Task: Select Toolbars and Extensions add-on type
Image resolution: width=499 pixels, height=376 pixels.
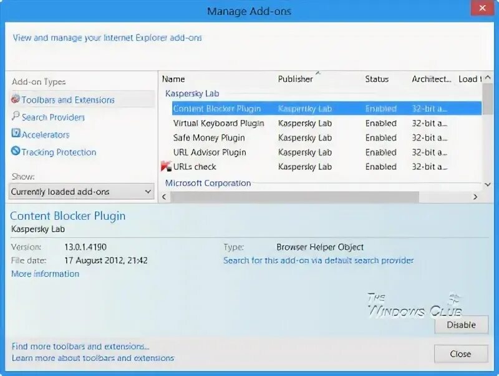Action: (x=82, y=100)
